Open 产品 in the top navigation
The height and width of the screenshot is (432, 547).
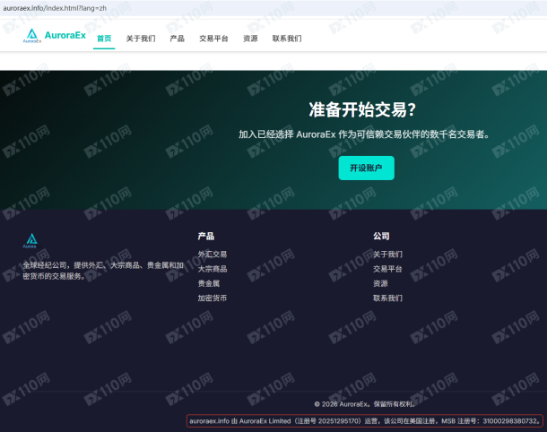pyautogui.click(x=178, y=39)
